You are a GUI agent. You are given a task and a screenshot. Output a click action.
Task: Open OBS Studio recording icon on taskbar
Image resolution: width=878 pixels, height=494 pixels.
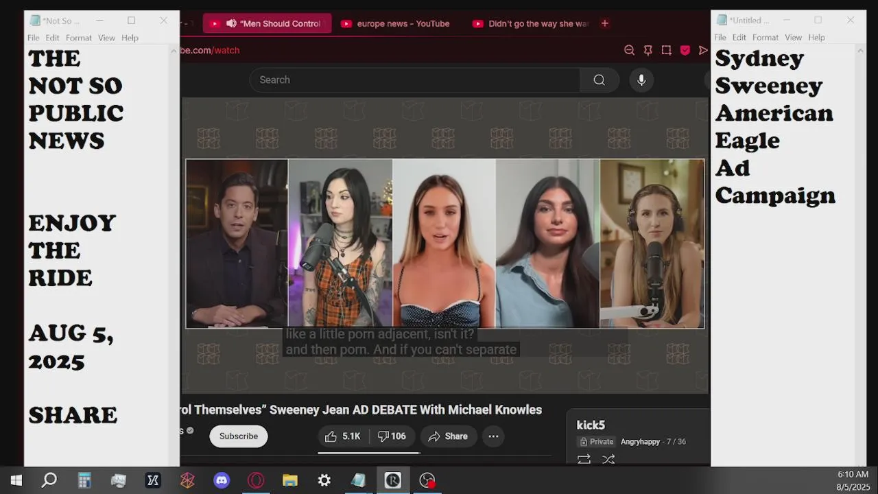(427, 480)
